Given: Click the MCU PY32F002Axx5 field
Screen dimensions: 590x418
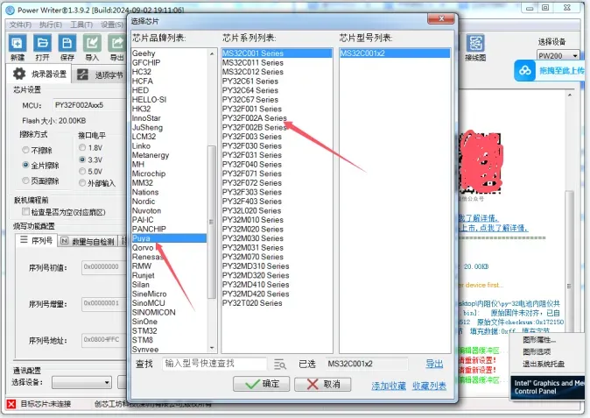Looking at the screenshot, I should point(89,105).
